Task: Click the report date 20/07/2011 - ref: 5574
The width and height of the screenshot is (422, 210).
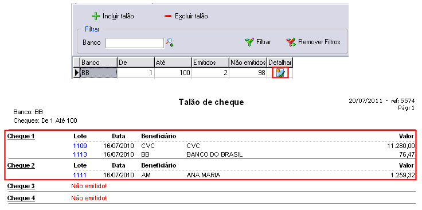Action: [x=382, y=100]
